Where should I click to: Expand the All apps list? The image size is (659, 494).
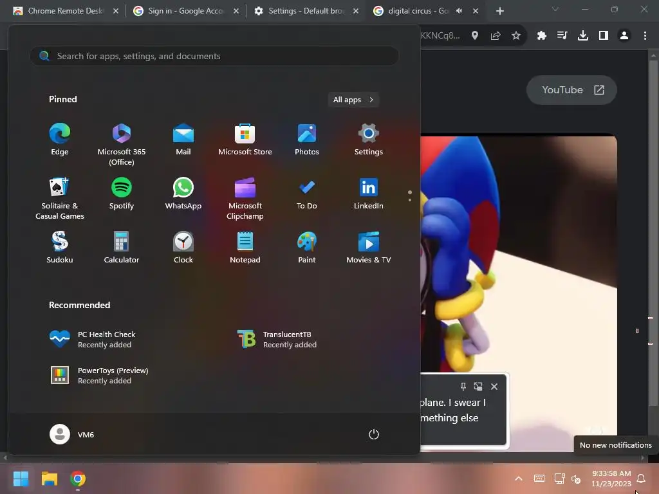(353, 100)
